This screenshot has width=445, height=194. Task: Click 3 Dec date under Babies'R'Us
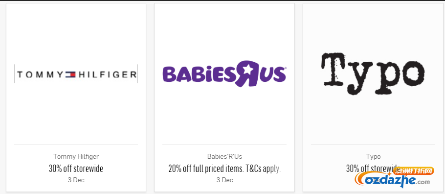tap(224, 180)
